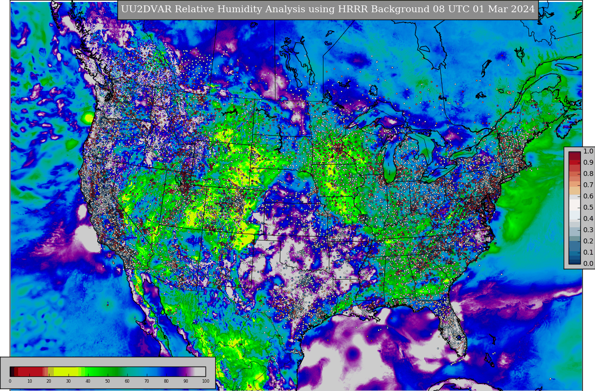Image resolution: width=595 pixels, height=391 pixels.
Task: Click the 20 tick on humidity colorbar
Action: point(49,381)
